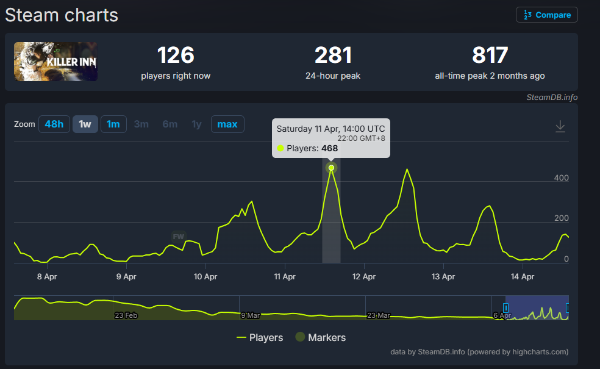The height and width of the screenshot is (369, 600).
Task: Click the 817 all-time peak stat
Action: pyautogui.click(x=490, y=56)
